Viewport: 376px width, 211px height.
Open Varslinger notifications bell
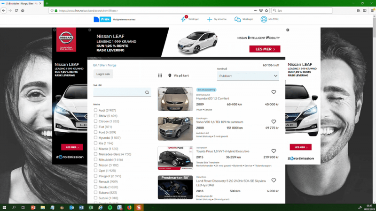[190, 19]
